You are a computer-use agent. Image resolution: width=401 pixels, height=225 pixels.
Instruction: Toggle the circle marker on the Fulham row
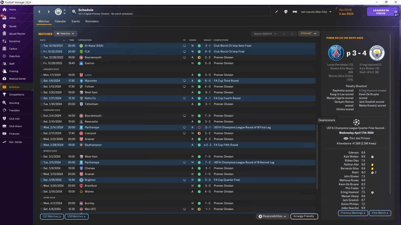tap(42, 87)
